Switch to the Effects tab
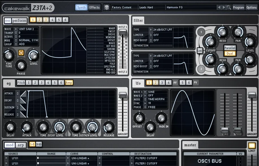The height and width of the screenshot is (166, 259). click(x=94, y=7)
